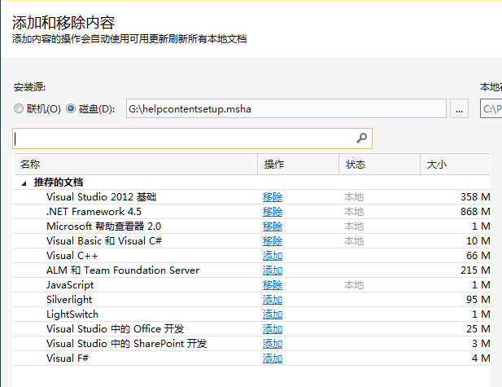Select the Visual F# row name
Image resolution: width=502 pixels, height=387 pixels.
coord(68,358)
